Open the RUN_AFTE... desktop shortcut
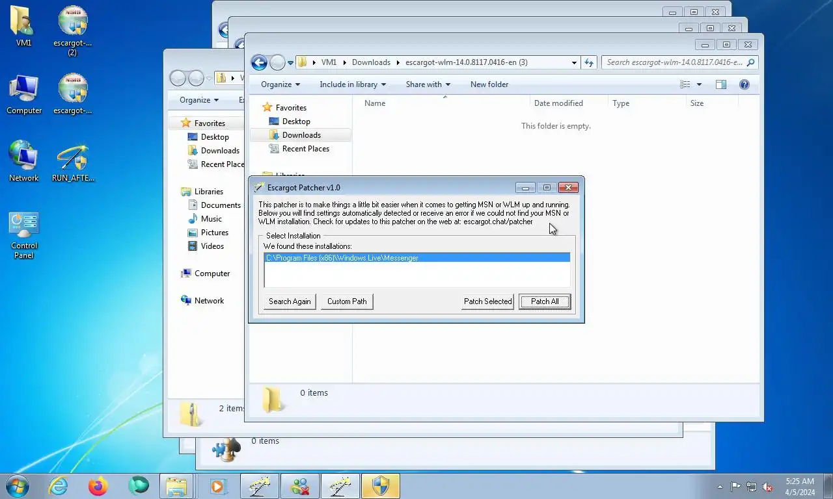This screenshot has height=499, width=833. click(x=73, y=162)
